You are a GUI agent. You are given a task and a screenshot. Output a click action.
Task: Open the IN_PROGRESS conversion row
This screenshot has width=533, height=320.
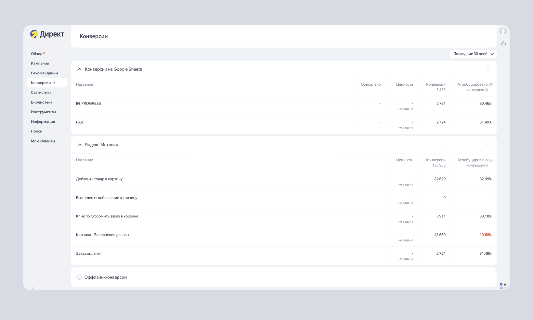pyautogui.click(x=88, y=104)
